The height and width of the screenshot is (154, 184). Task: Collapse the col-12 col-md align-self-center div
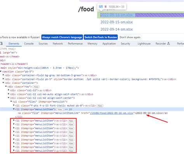click(x=9, y=98)
